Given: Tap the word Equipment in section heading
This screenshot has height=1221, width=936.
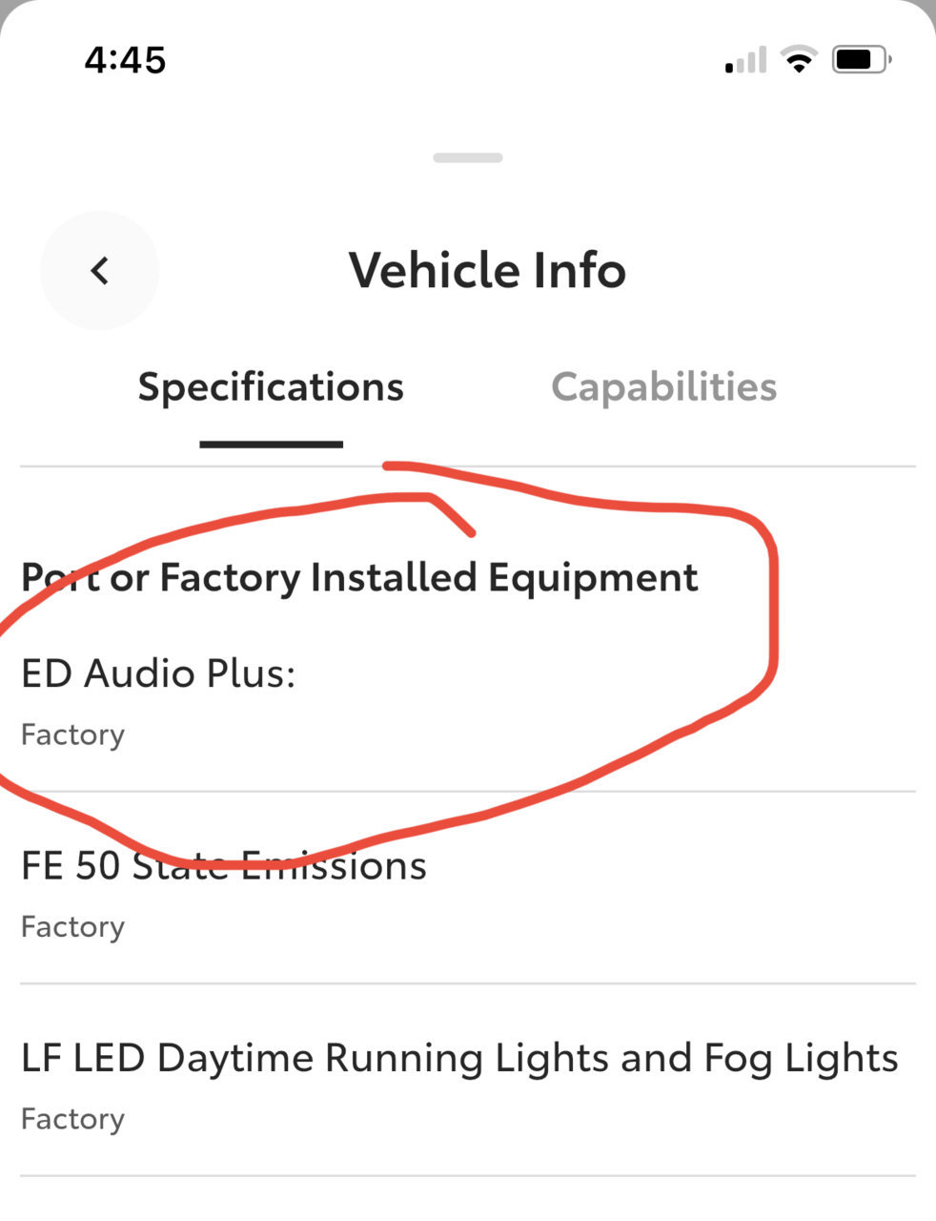Looking at the screenshot, I should (593, 579).
